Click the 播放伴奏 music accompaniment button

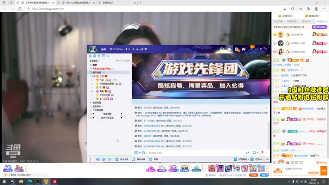click(x=139, y=160)
